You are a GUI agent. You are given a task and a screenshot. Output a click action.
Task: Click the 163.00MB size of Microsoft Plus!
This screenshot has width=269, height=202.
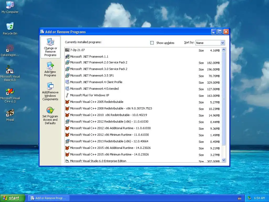tap(213, 96)
